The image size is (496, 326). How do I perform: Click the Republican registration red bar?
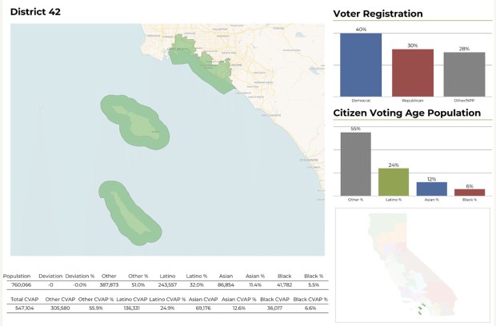413,73
